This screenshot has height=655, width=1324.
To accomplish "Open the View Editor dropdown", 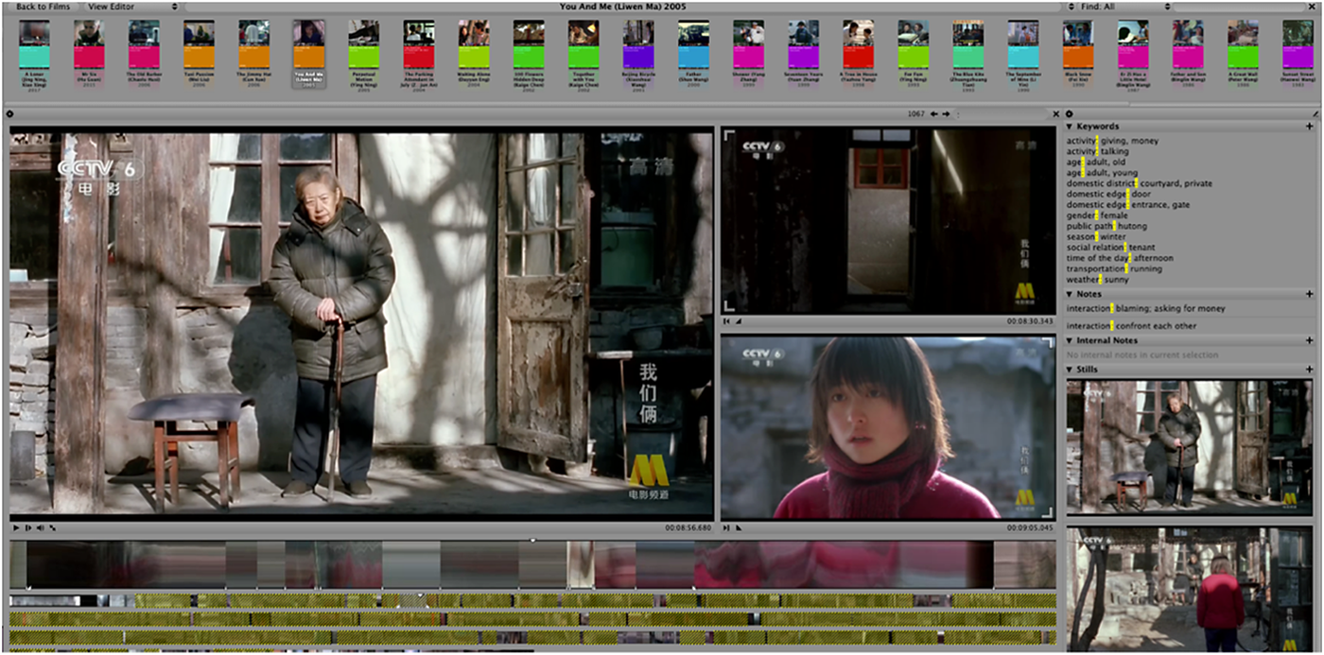I will [x=131, y=7].
